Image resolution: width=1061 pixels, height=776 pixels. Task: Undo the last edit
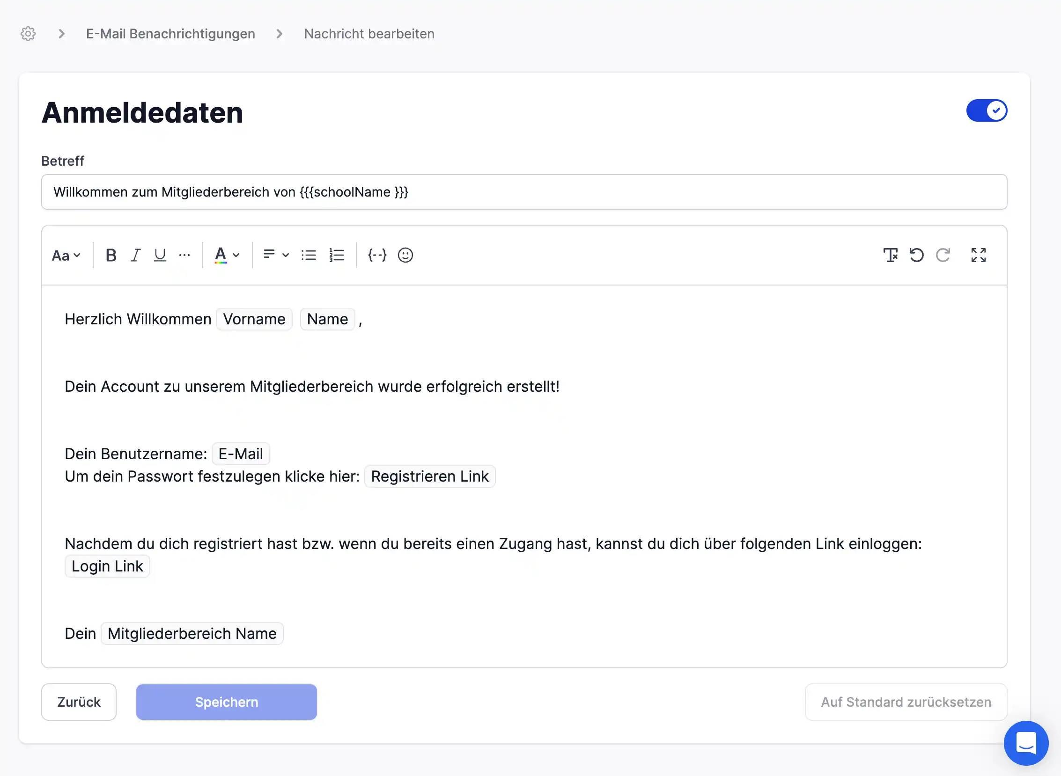click(x=916, y=255)
